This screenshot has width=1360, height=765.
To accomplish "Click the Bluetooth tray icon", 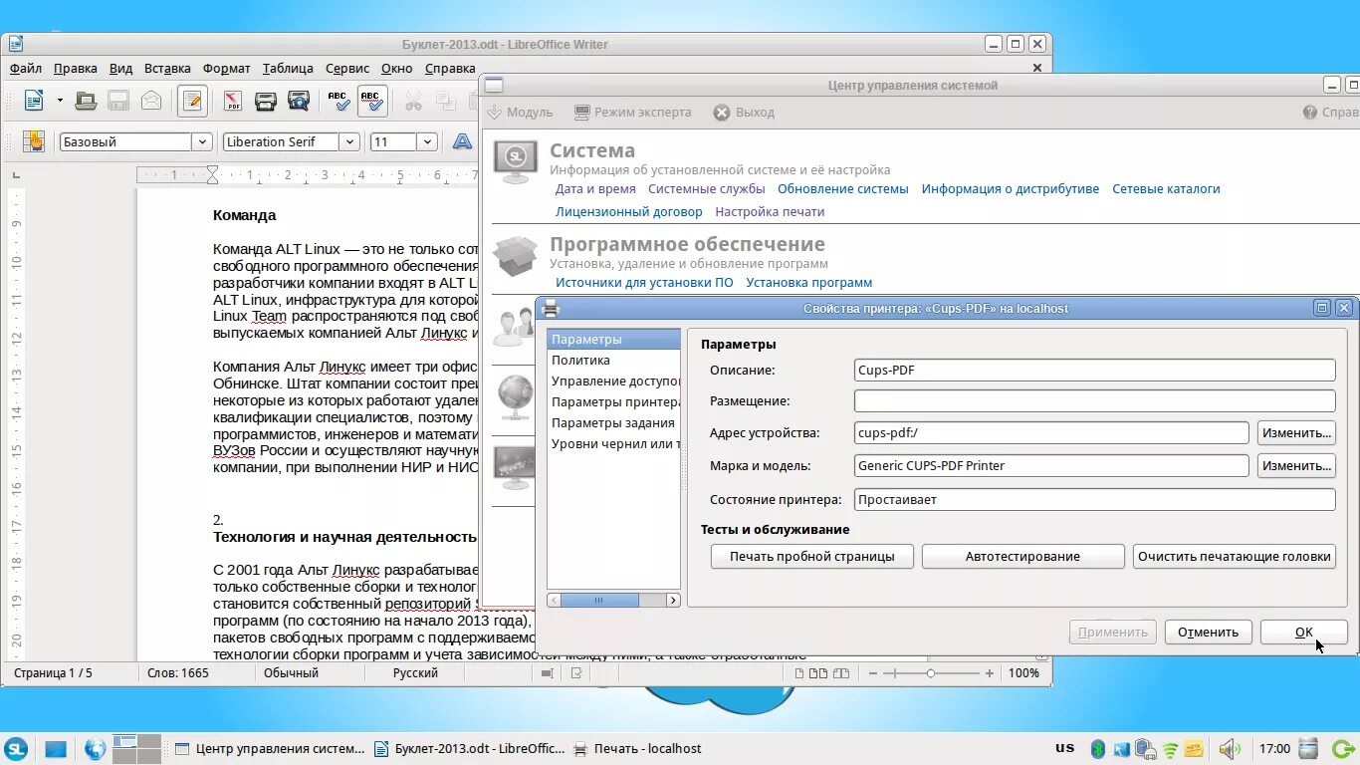I will click(1098, 749).
